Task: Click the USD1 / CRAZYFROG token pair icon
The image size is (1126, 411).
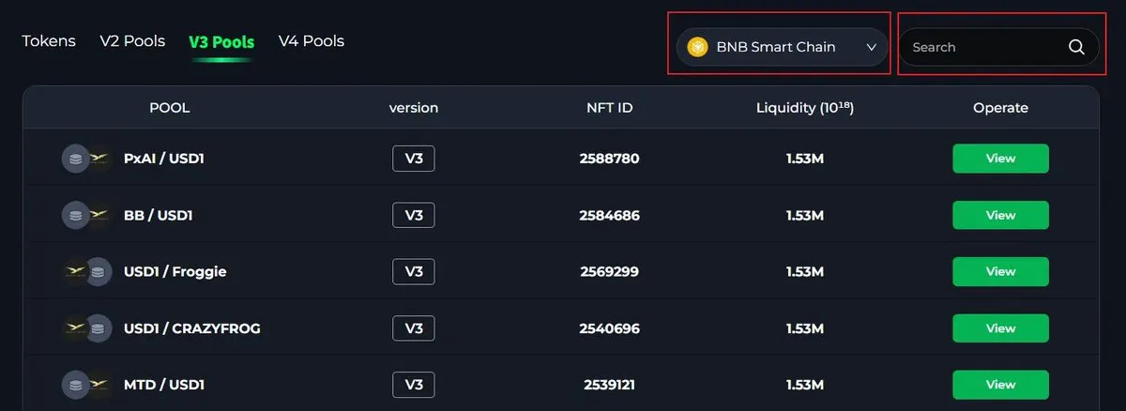Action: [86, 328]
